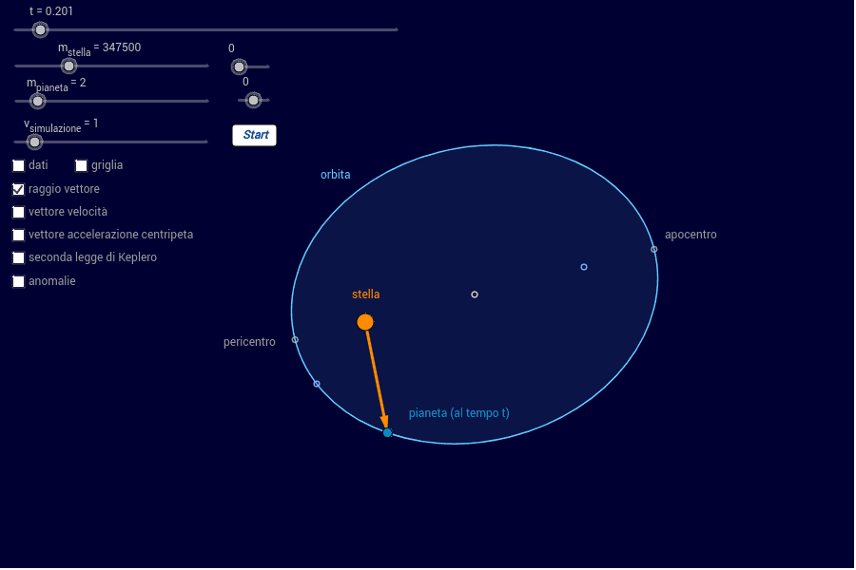Enable seconda legge di Keplero checkbox
Viewport: 856px width, 570px height.
click(19, 258)
